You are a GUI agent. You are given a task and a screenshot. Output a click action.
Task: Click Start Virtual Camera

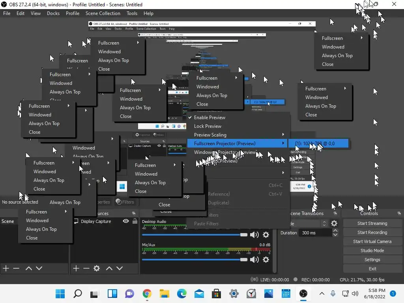pyautogui.click(x=372, y=241)
